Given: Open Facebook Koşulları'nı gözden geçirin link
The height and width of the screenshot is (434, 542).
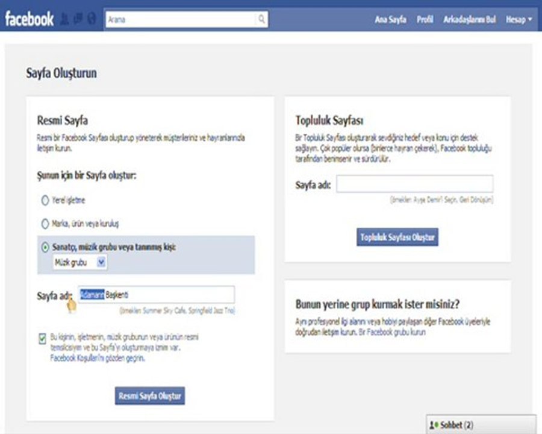Looking at the screenshot, I should click(98, 358).
